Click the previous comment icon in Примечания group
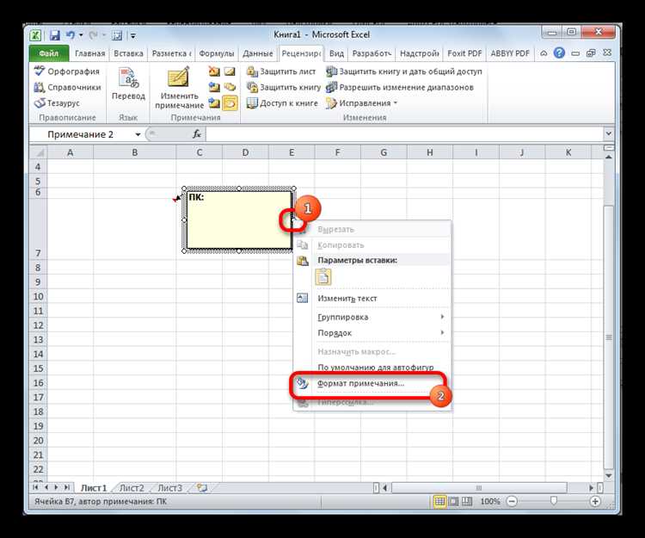Screen dimensions: 645x538 pyautogui.click(x=214, y=87)
